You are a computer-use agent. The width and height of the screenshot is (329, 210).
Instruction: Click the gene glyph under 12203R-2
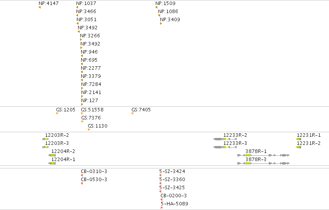point(46,139)
